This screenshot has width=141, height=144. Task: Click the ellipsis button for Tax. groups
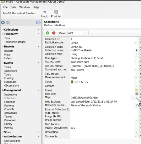[x=136, y=74]
